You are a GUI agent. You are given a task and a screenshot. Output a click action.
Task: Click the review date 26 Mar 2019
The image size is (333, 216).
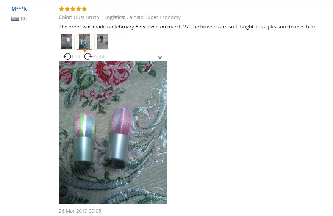(80, 211)
